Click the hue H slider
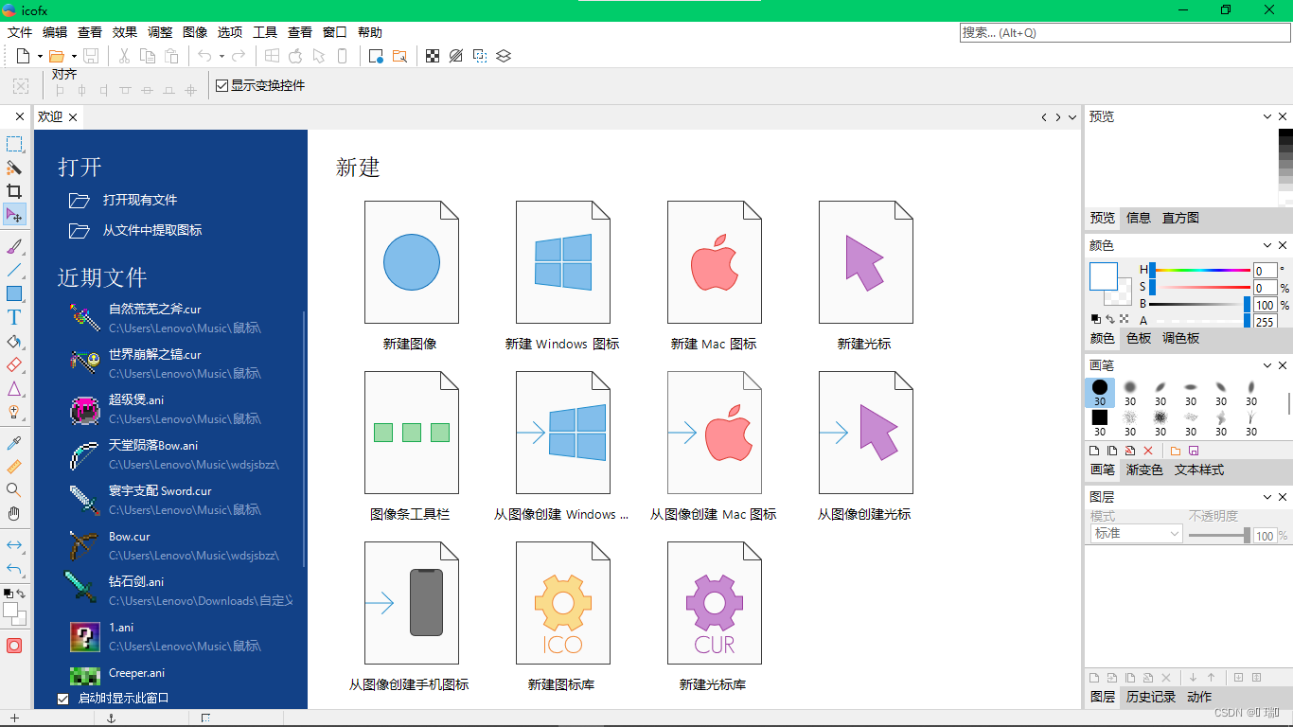Screen dimensions: 1293x727 1200,271
